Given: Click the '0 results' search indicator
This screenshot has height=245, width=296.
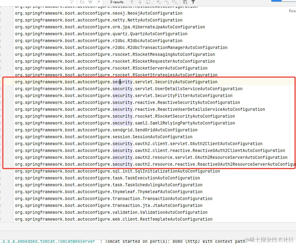Looking at the screenshot, I should click(117, 2).
